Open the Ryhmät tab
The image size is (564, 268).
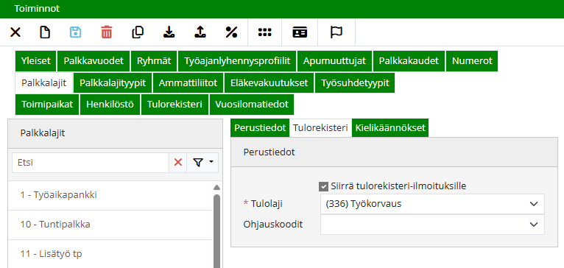(154, 61)
